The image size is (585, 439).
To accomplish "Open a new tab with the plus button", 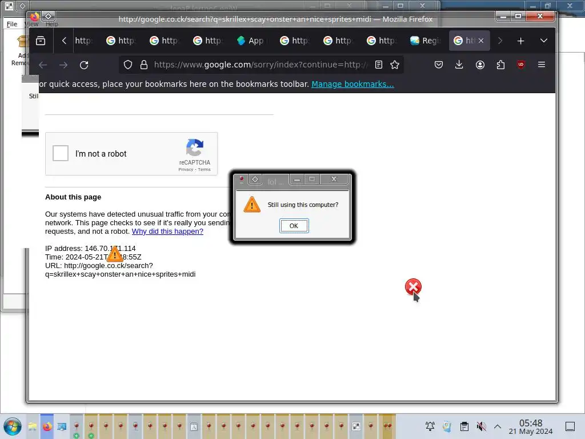I will pos(520,41).
